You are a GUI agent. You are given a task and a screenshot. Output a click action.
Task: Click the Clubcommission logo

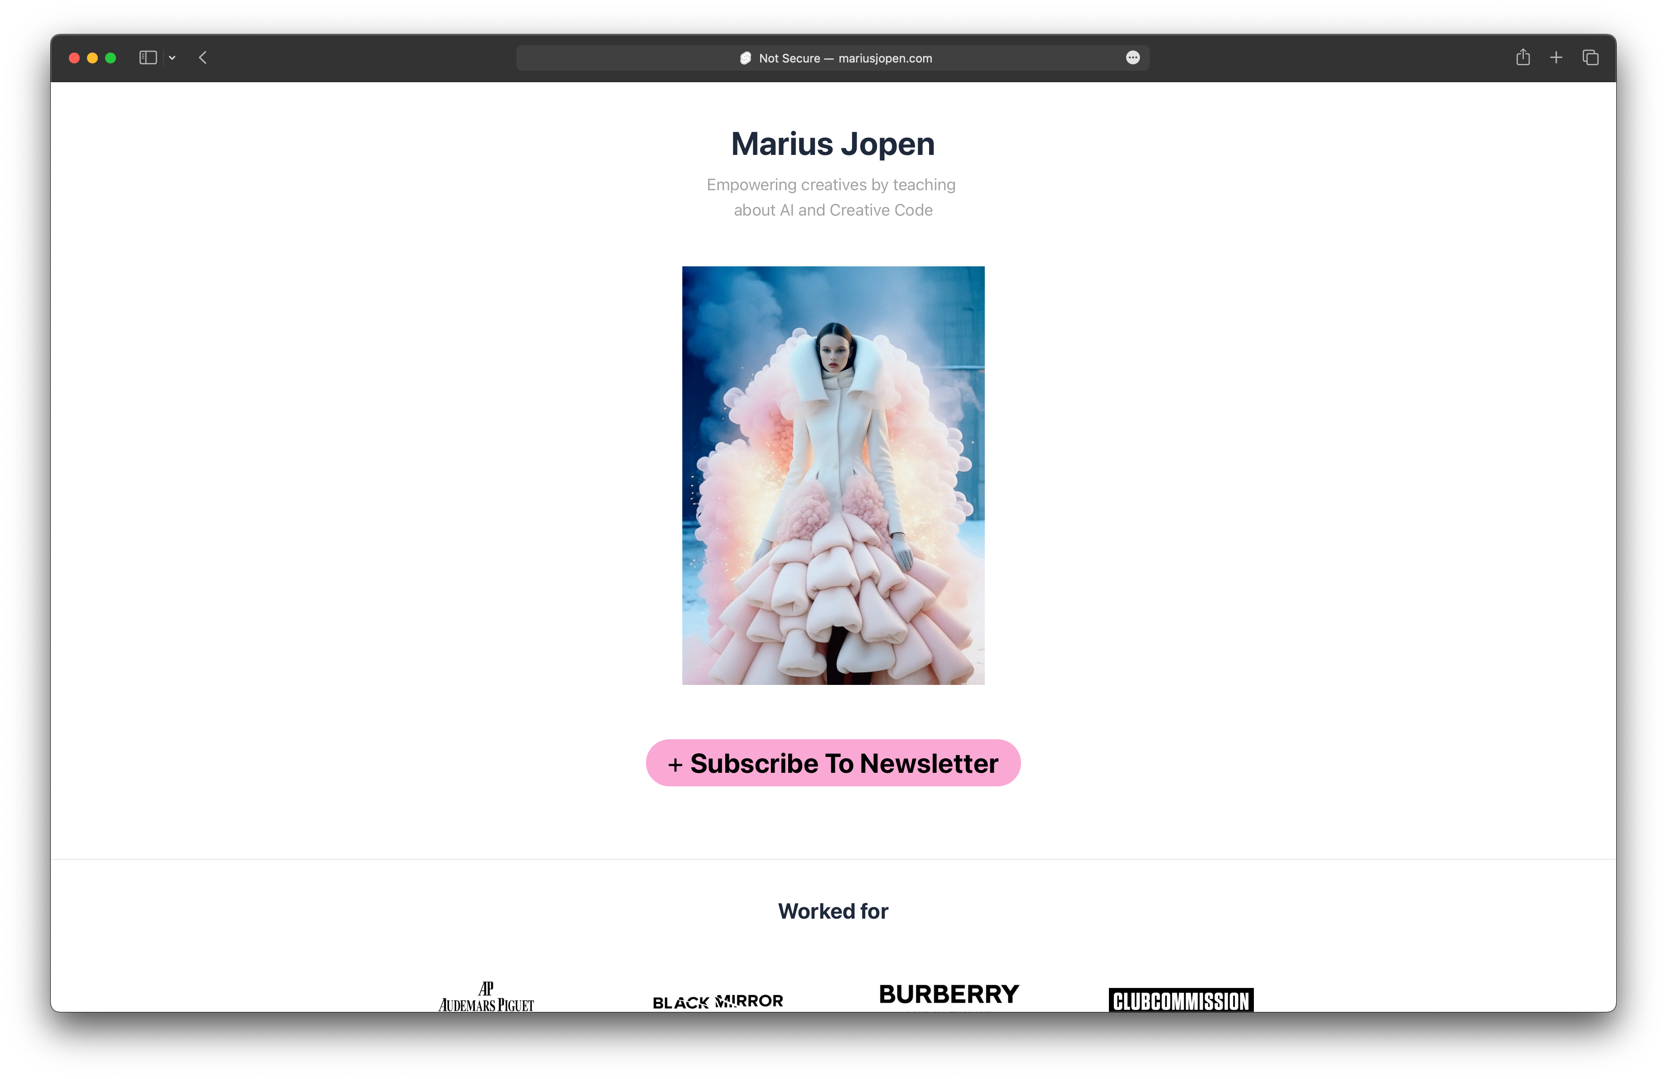[x=1181, y=1000]
